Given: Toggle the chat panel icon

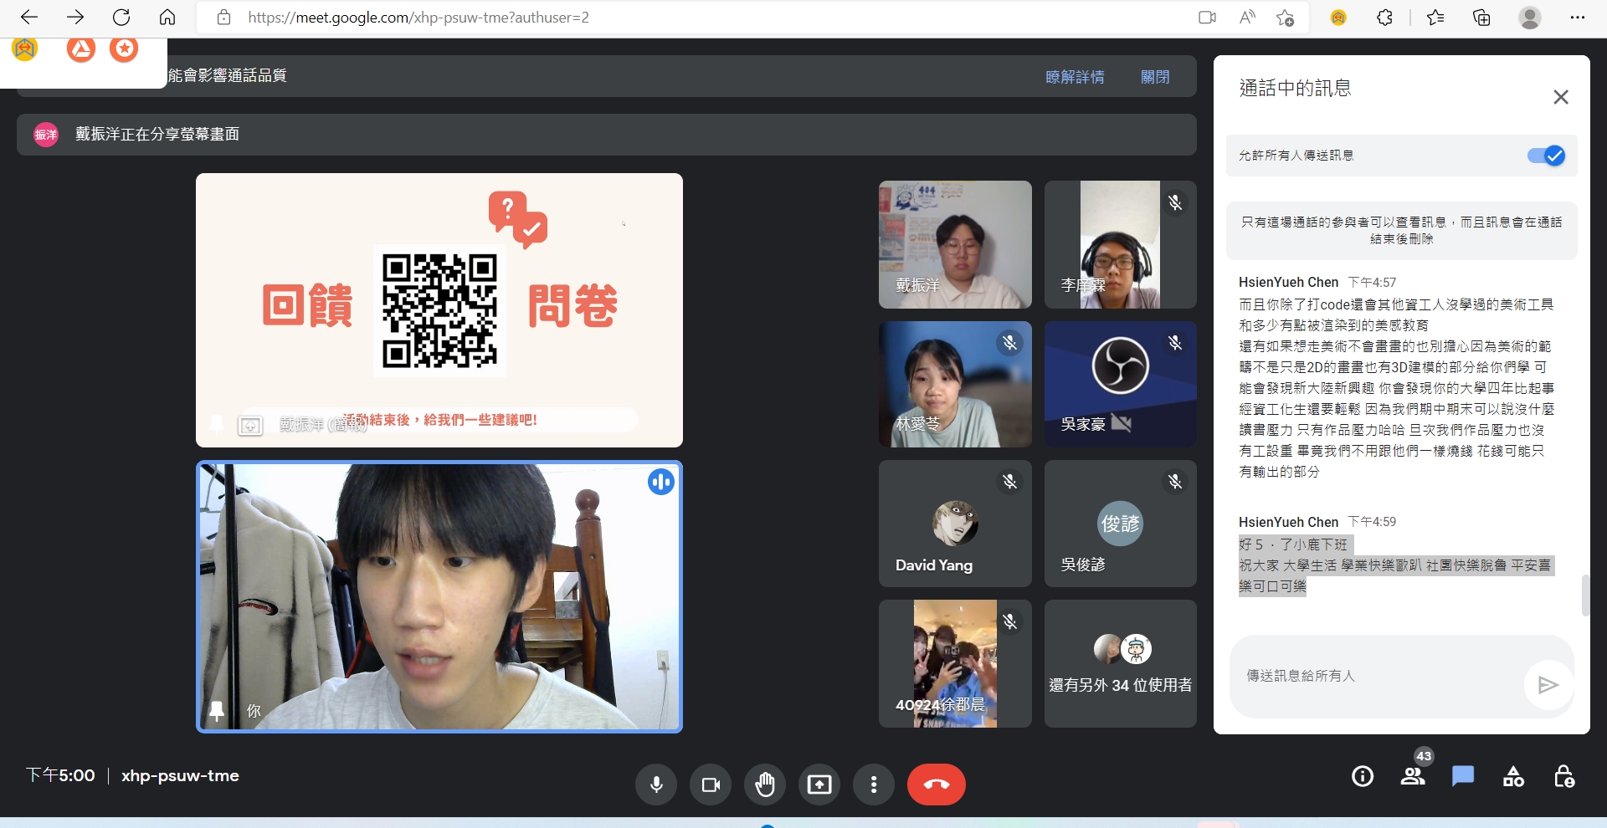Looking at the screenshot, I should (1463, 777).
